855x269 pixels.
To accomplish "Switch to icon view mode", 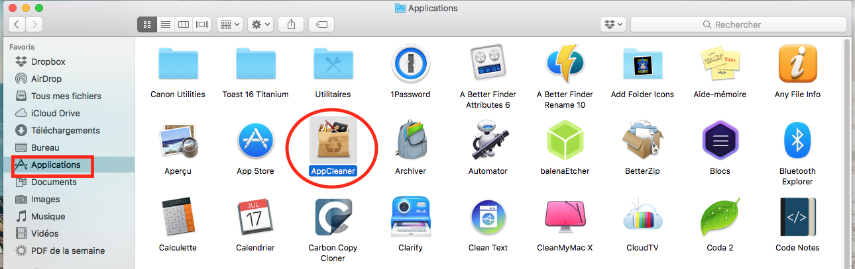I will tap(146, 24).
